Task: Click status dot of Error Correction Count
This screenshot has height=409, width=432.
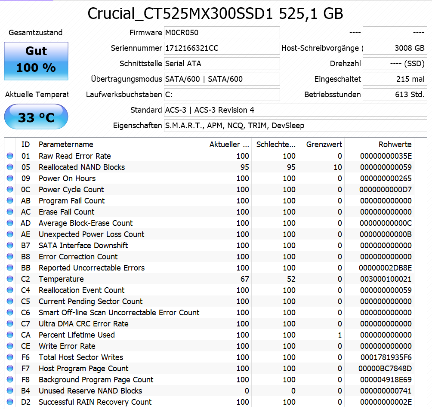Action: click(x=10, y=256)
